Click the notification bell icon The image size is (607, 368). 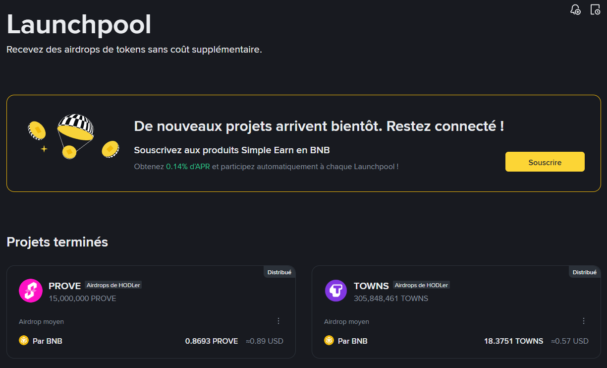tap(575, 9)
